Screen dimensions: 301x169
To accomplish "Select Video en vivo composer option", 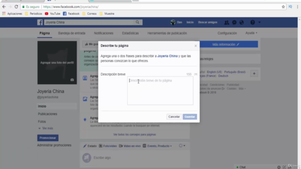I will 130,146.
